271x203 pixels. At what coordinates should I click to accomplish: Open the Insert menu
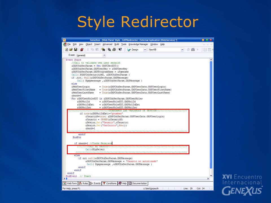click(x=97, y=44)
